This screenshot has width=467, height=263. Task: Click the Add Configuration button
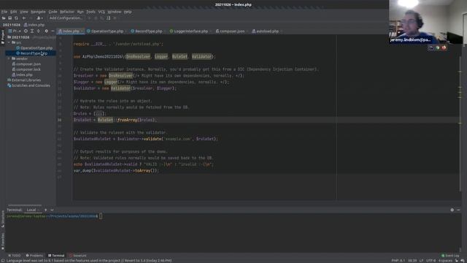point(66,18)
